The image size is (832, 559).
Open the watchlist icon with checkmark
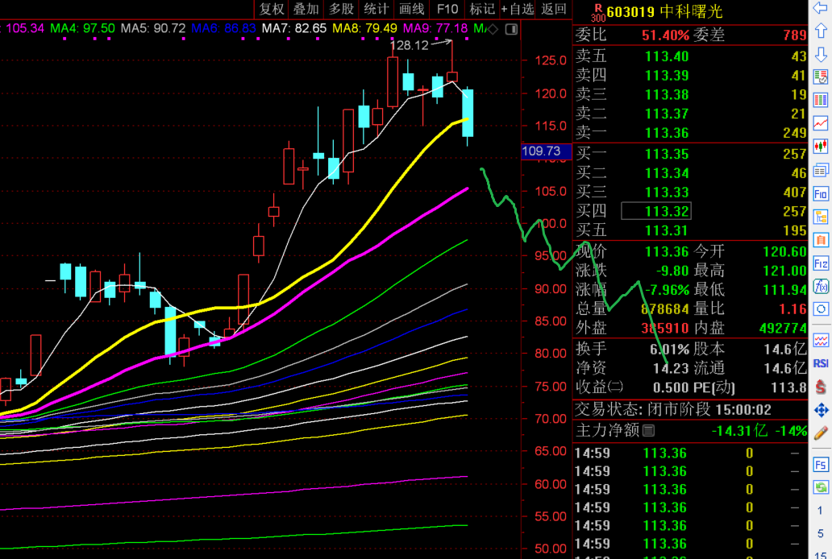point(821,77)
